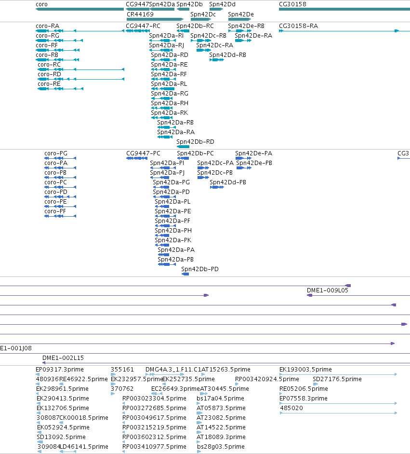Click protein Spn42Db-PC
410x454 pixels.
pyautogui.click(x=183, y=158)
